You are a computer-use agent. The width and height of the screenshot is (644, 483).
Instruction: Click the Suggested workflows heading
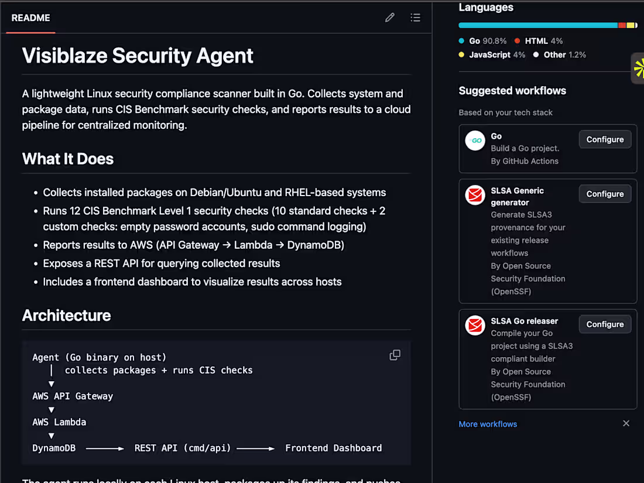pyautogui.click(x=512, y=91)
